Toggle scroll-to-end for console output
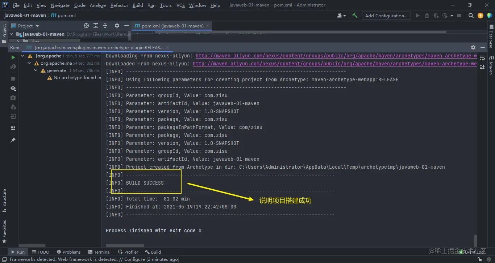495x263 pixels. (482, 67)
